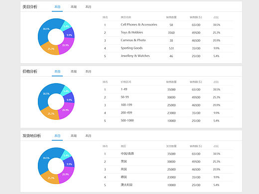The width and height of the screenshot is (259, 194).
Task: Select 本日 tab in 价格分析 section
Action: tap(57, 72)
